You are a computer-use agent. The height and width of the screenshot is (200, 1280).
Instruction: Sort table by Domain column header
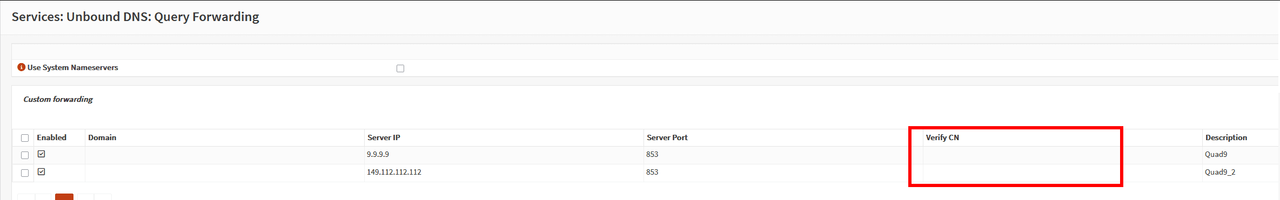(x=102, y=137)
